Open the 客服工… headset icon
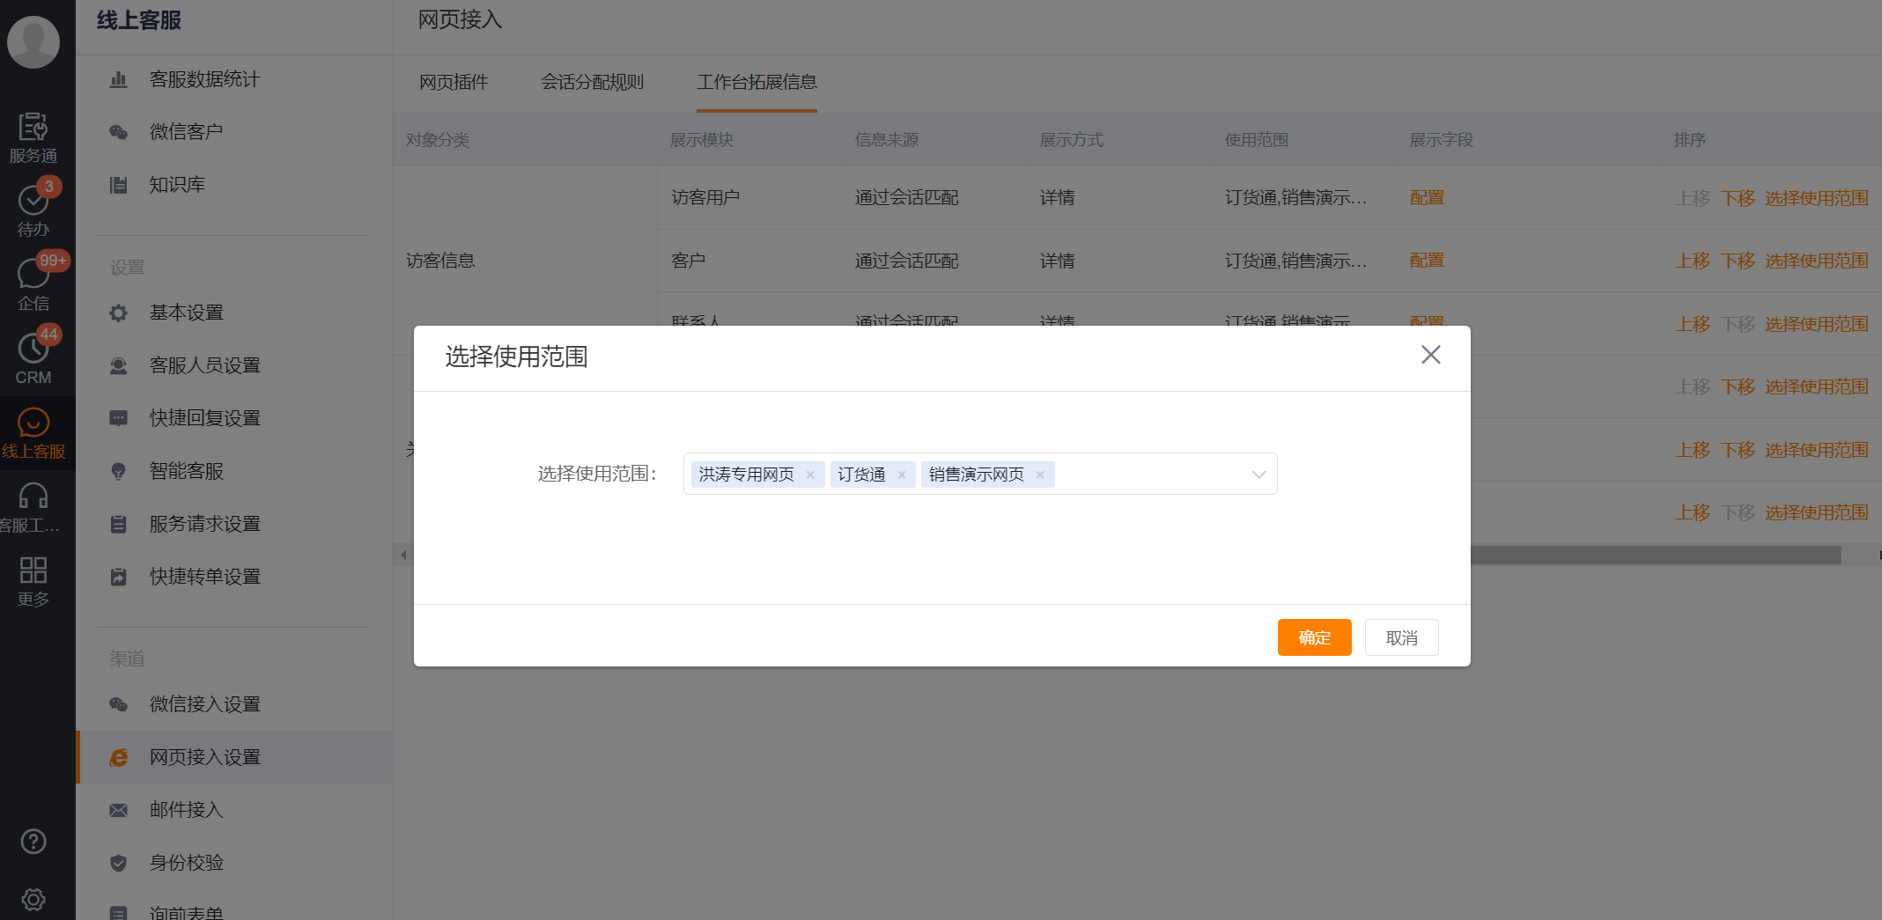Viewport: 1882px width, 920px height. click(x=33, y=508)
